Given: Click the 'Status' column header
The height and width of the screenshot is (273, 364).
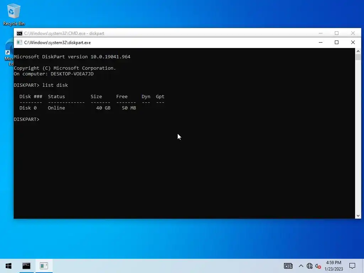Looking at the screenshot, I should pyautogui.click(x=57, y=97).
